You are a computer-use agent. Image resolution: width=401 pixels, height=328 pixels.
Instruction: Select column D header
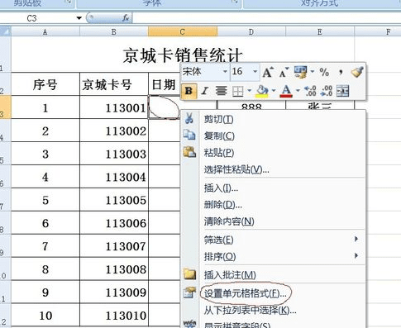(x=251, y=31)
